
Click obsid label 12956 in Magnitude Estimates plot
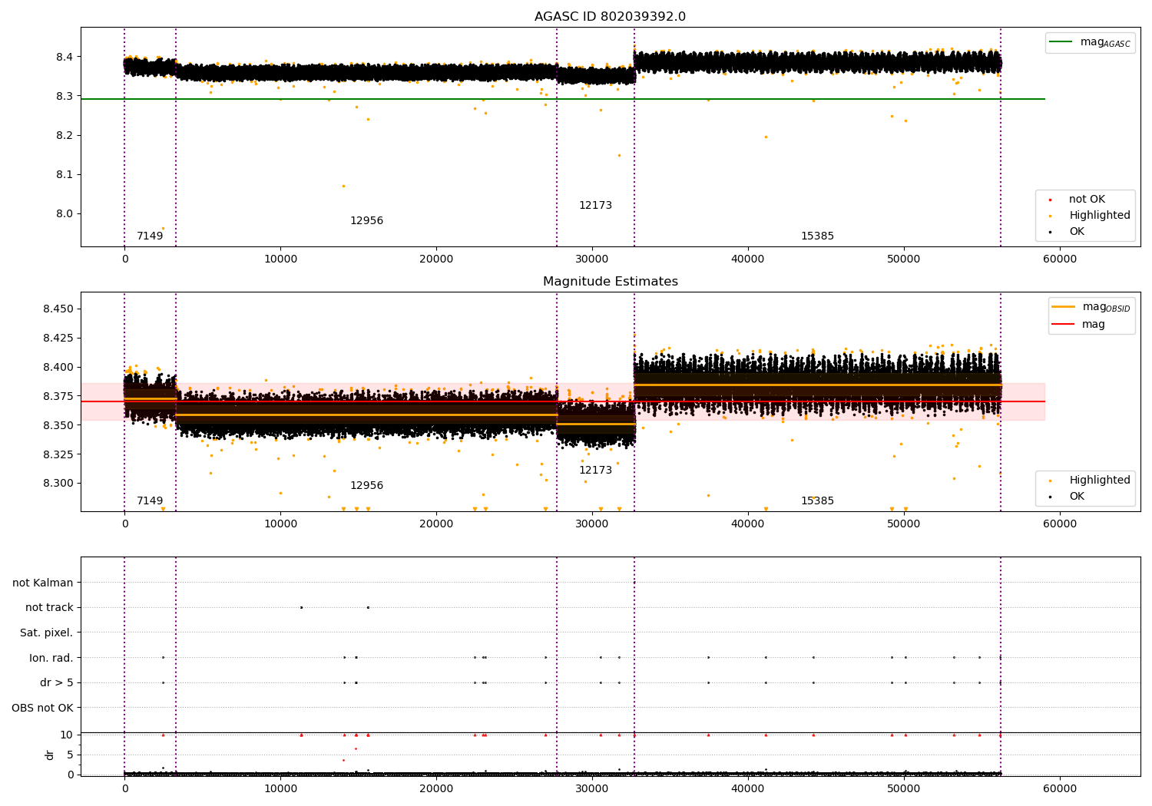tap(366, 486)
